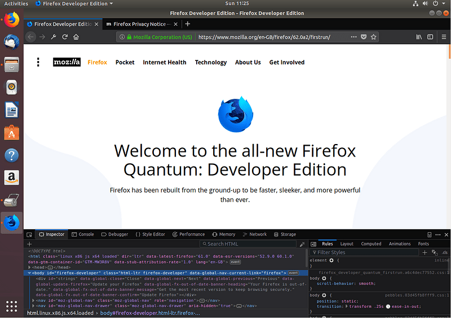Open the Animations sidebar tab
The height and width of the screenshot is (318, 451).
point(400,244)
